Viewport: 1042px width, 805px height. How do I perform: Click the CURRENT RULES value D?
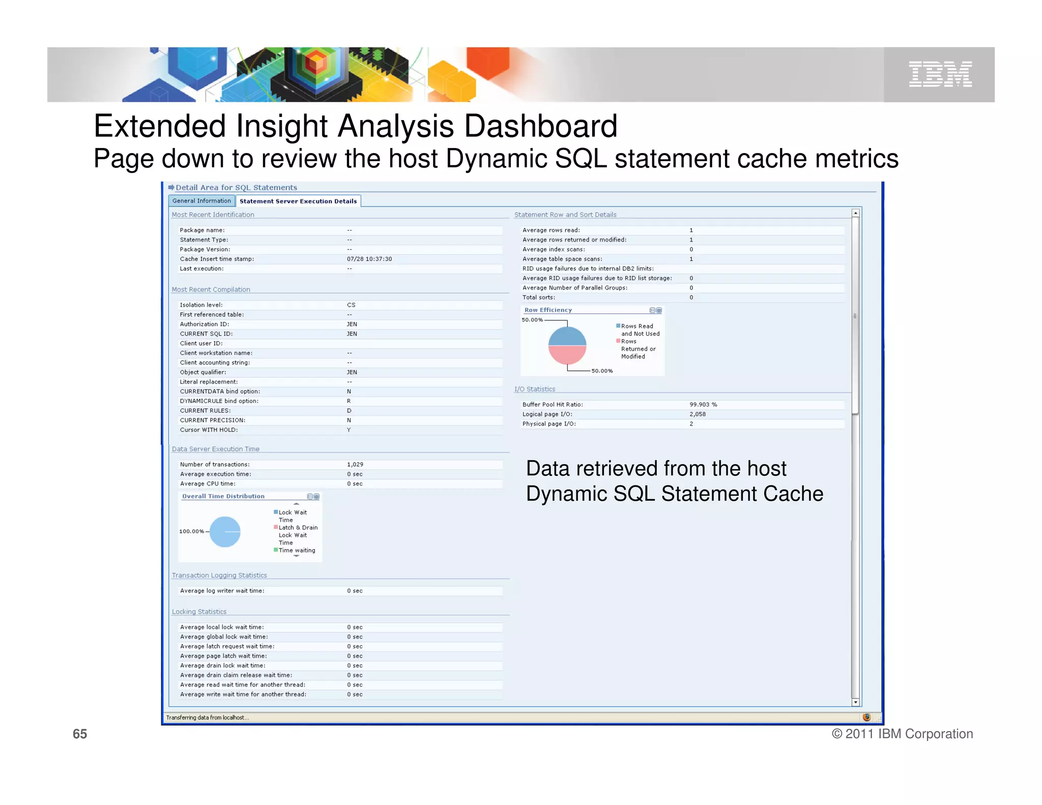pos(349,411)
